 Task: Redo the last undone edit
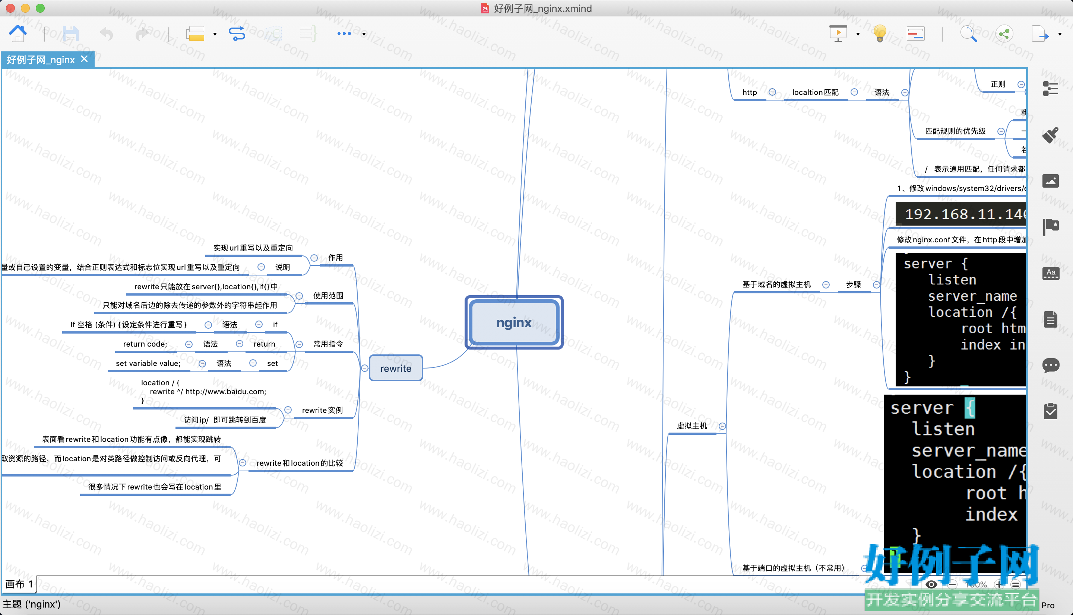tap(142, 34)
